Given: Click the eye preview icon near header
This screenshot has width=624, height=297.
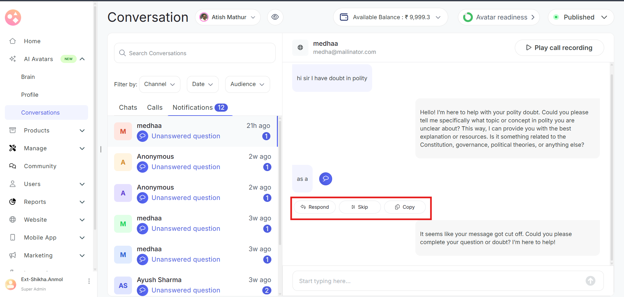Looking at the screenshot, I should tap(275, 17).
